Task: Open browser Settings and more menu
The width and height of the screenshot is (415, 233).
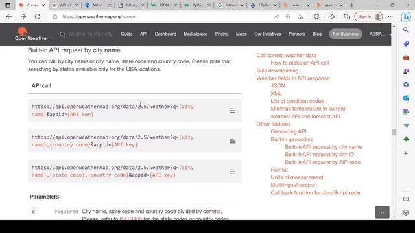Action: pyautogui.click(x=390, y=16)
